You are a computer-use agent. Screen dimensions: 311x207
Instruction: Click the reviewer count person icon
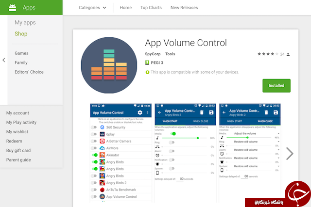tap(288, 54)
